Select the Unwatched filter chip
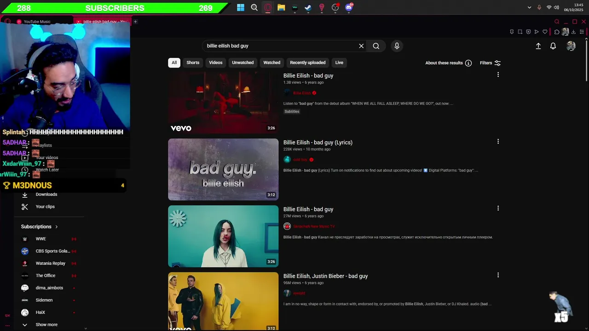This screenshot has width=589, height=331. point(243,63)
